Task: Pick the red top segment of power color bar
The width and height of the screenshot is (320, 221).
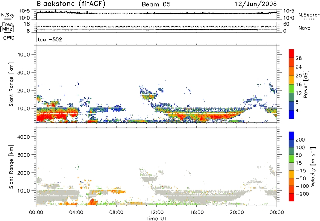Action: [x=292, y=53]
